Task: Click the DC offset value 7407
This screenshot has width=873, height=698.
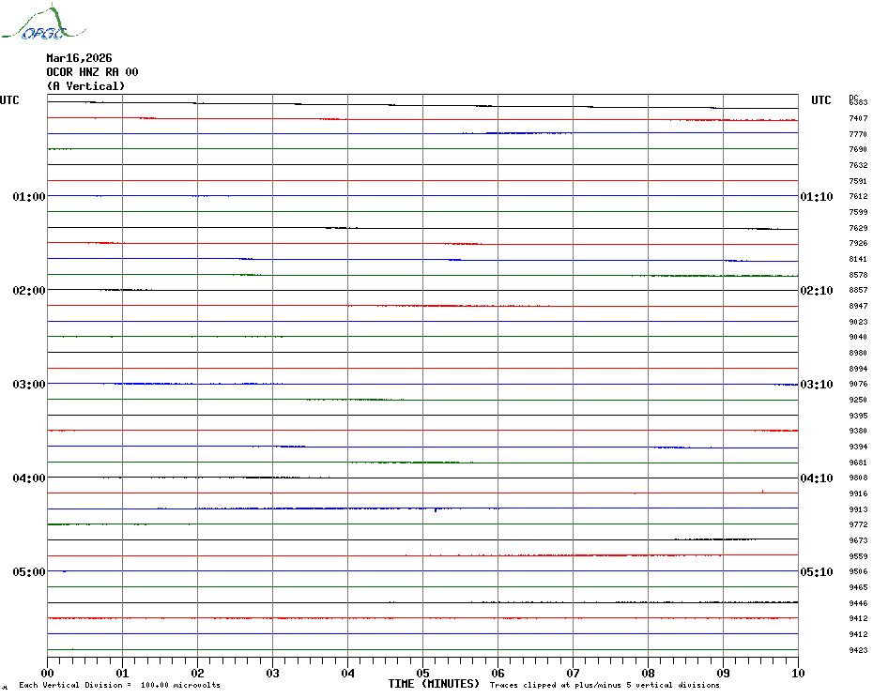Action: click(857, 118)
